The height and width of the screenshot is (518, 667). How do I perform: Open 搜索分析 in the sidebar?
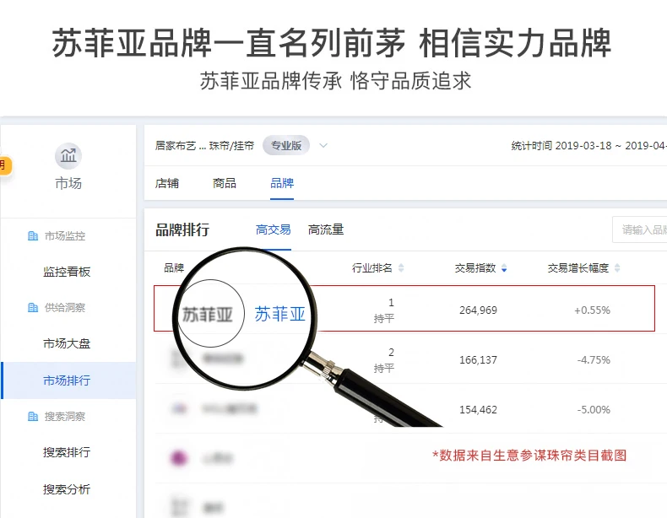tap(67, 489)
